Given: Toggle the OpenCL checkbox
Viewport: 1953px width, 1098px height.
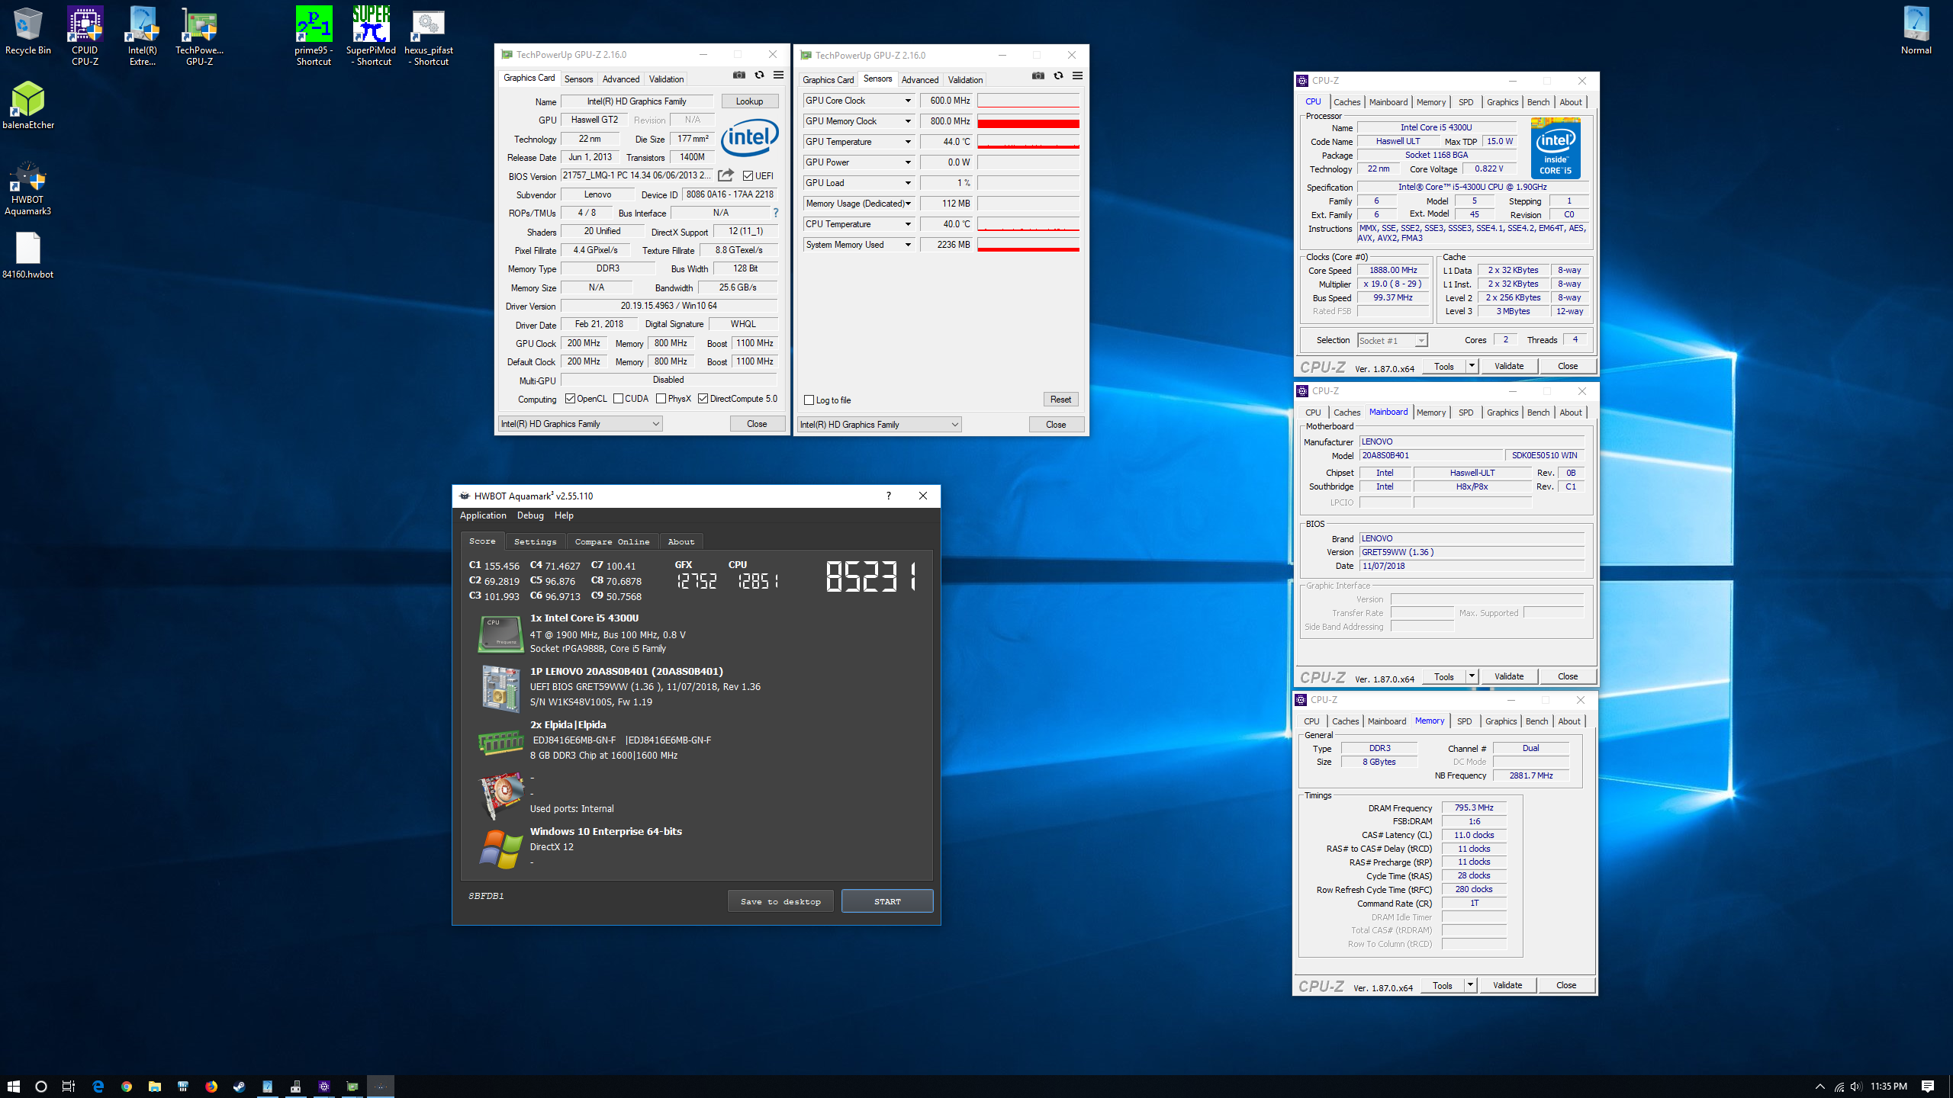Looking at the screenshot, I should (x=570, y=399).
